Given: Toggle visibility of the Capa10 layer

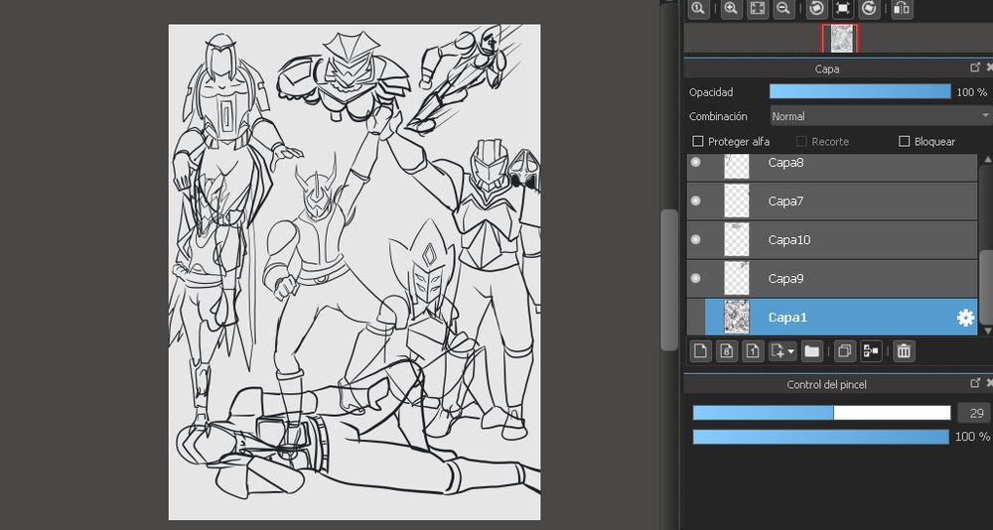Looking at the screenshot, I should (695, 239).
